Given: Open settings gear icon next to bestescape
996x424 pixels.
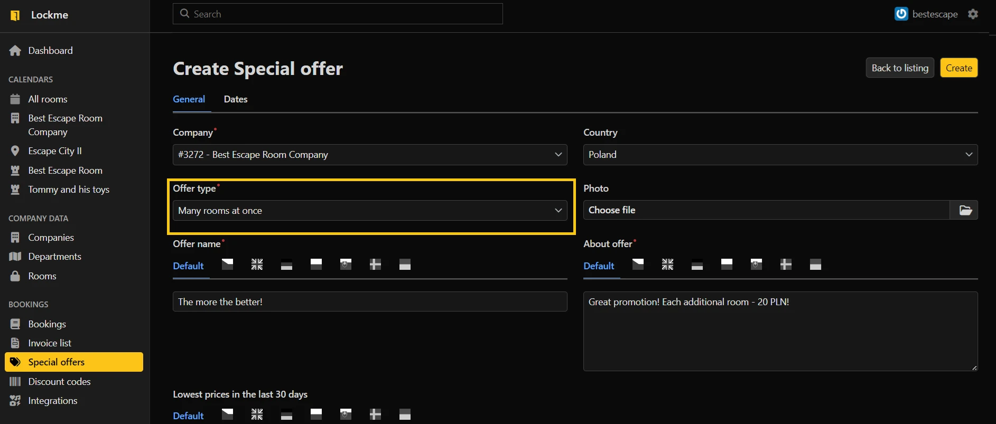Looking at the screenshot, I should 973,14.
